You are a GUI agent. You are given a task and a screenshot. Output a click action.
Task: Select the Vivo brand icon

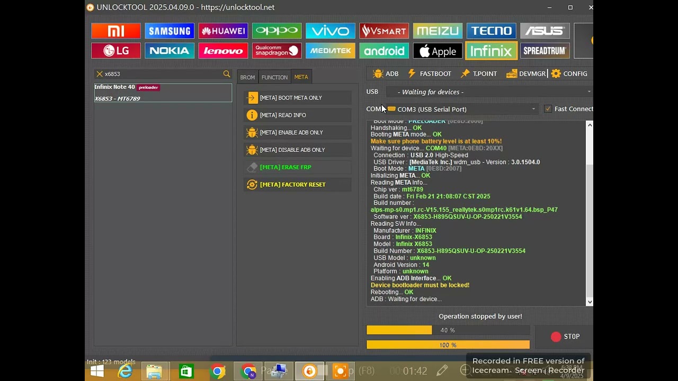[x=331, y=31]
